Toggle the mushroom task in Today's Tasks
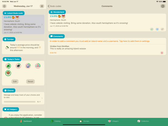 tap(8, 73)
